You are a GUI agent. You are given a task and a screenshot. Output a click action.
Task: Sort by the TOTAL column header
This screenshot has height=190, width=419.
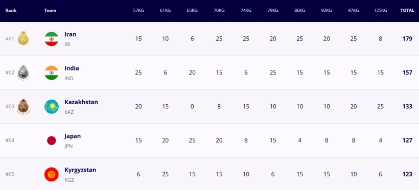407,11
